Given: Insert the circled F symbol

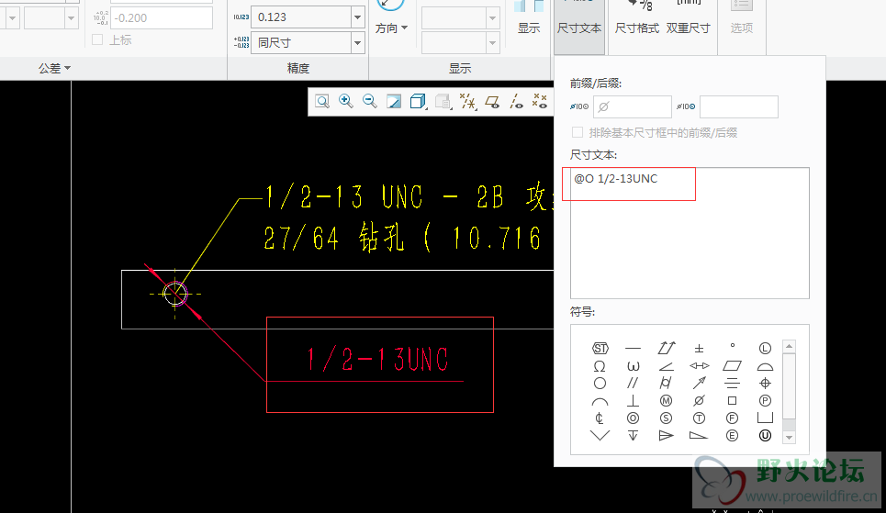Looking at the screenshot, I should pyautogui.click(x=733, y=418).
